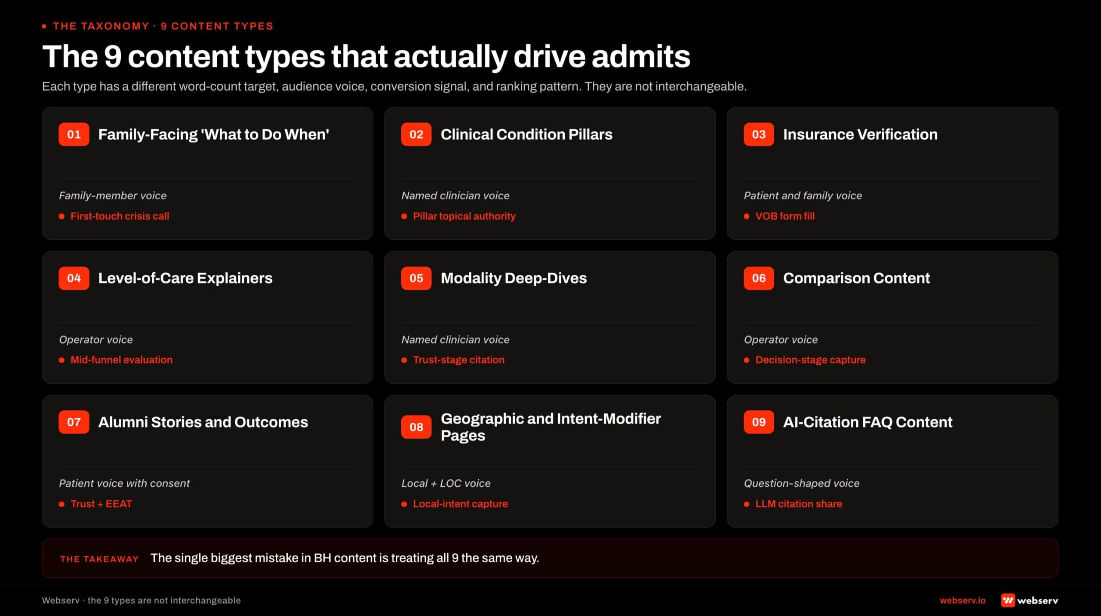
Task: Click 'Operator voice' in Comparison Content card
Action: click(x=781, y=339)
